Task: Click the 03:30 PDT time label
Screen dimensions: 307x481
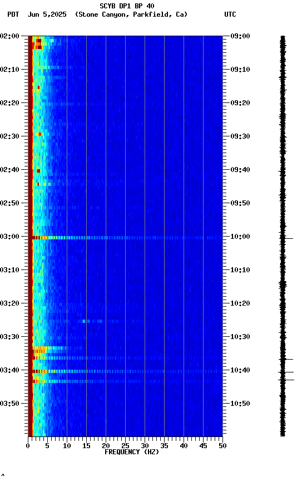Action: 9,337
